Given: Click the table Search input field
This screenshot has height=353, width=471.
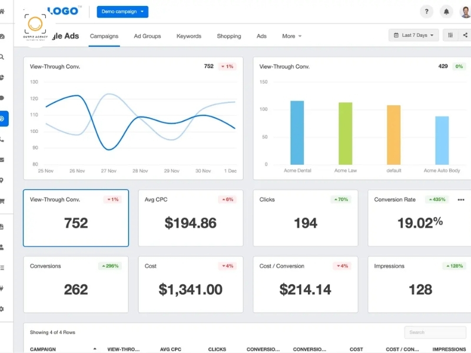Looking at the screenshot, I should 435,332.
